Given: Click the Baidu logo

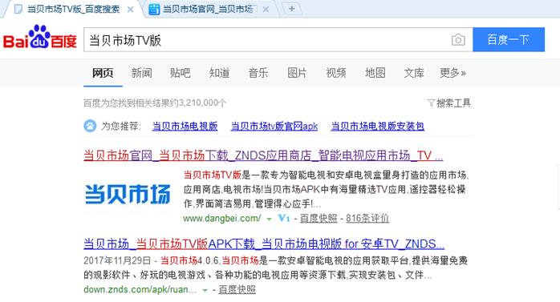Looking at the screenshot, I should [40, 37].
